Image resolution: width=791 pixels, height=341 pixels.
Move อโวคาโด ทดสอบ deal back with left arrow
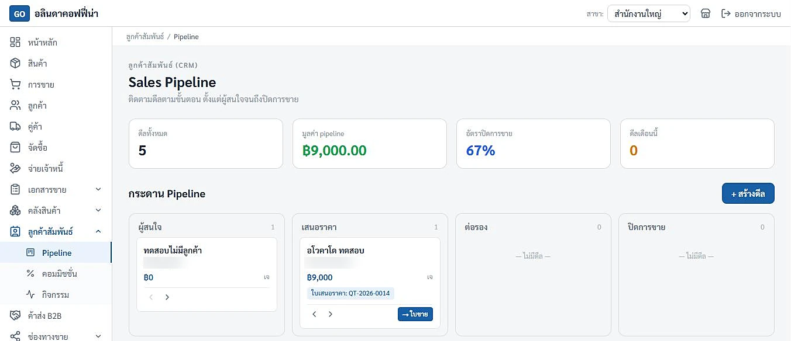coord(314,314)
